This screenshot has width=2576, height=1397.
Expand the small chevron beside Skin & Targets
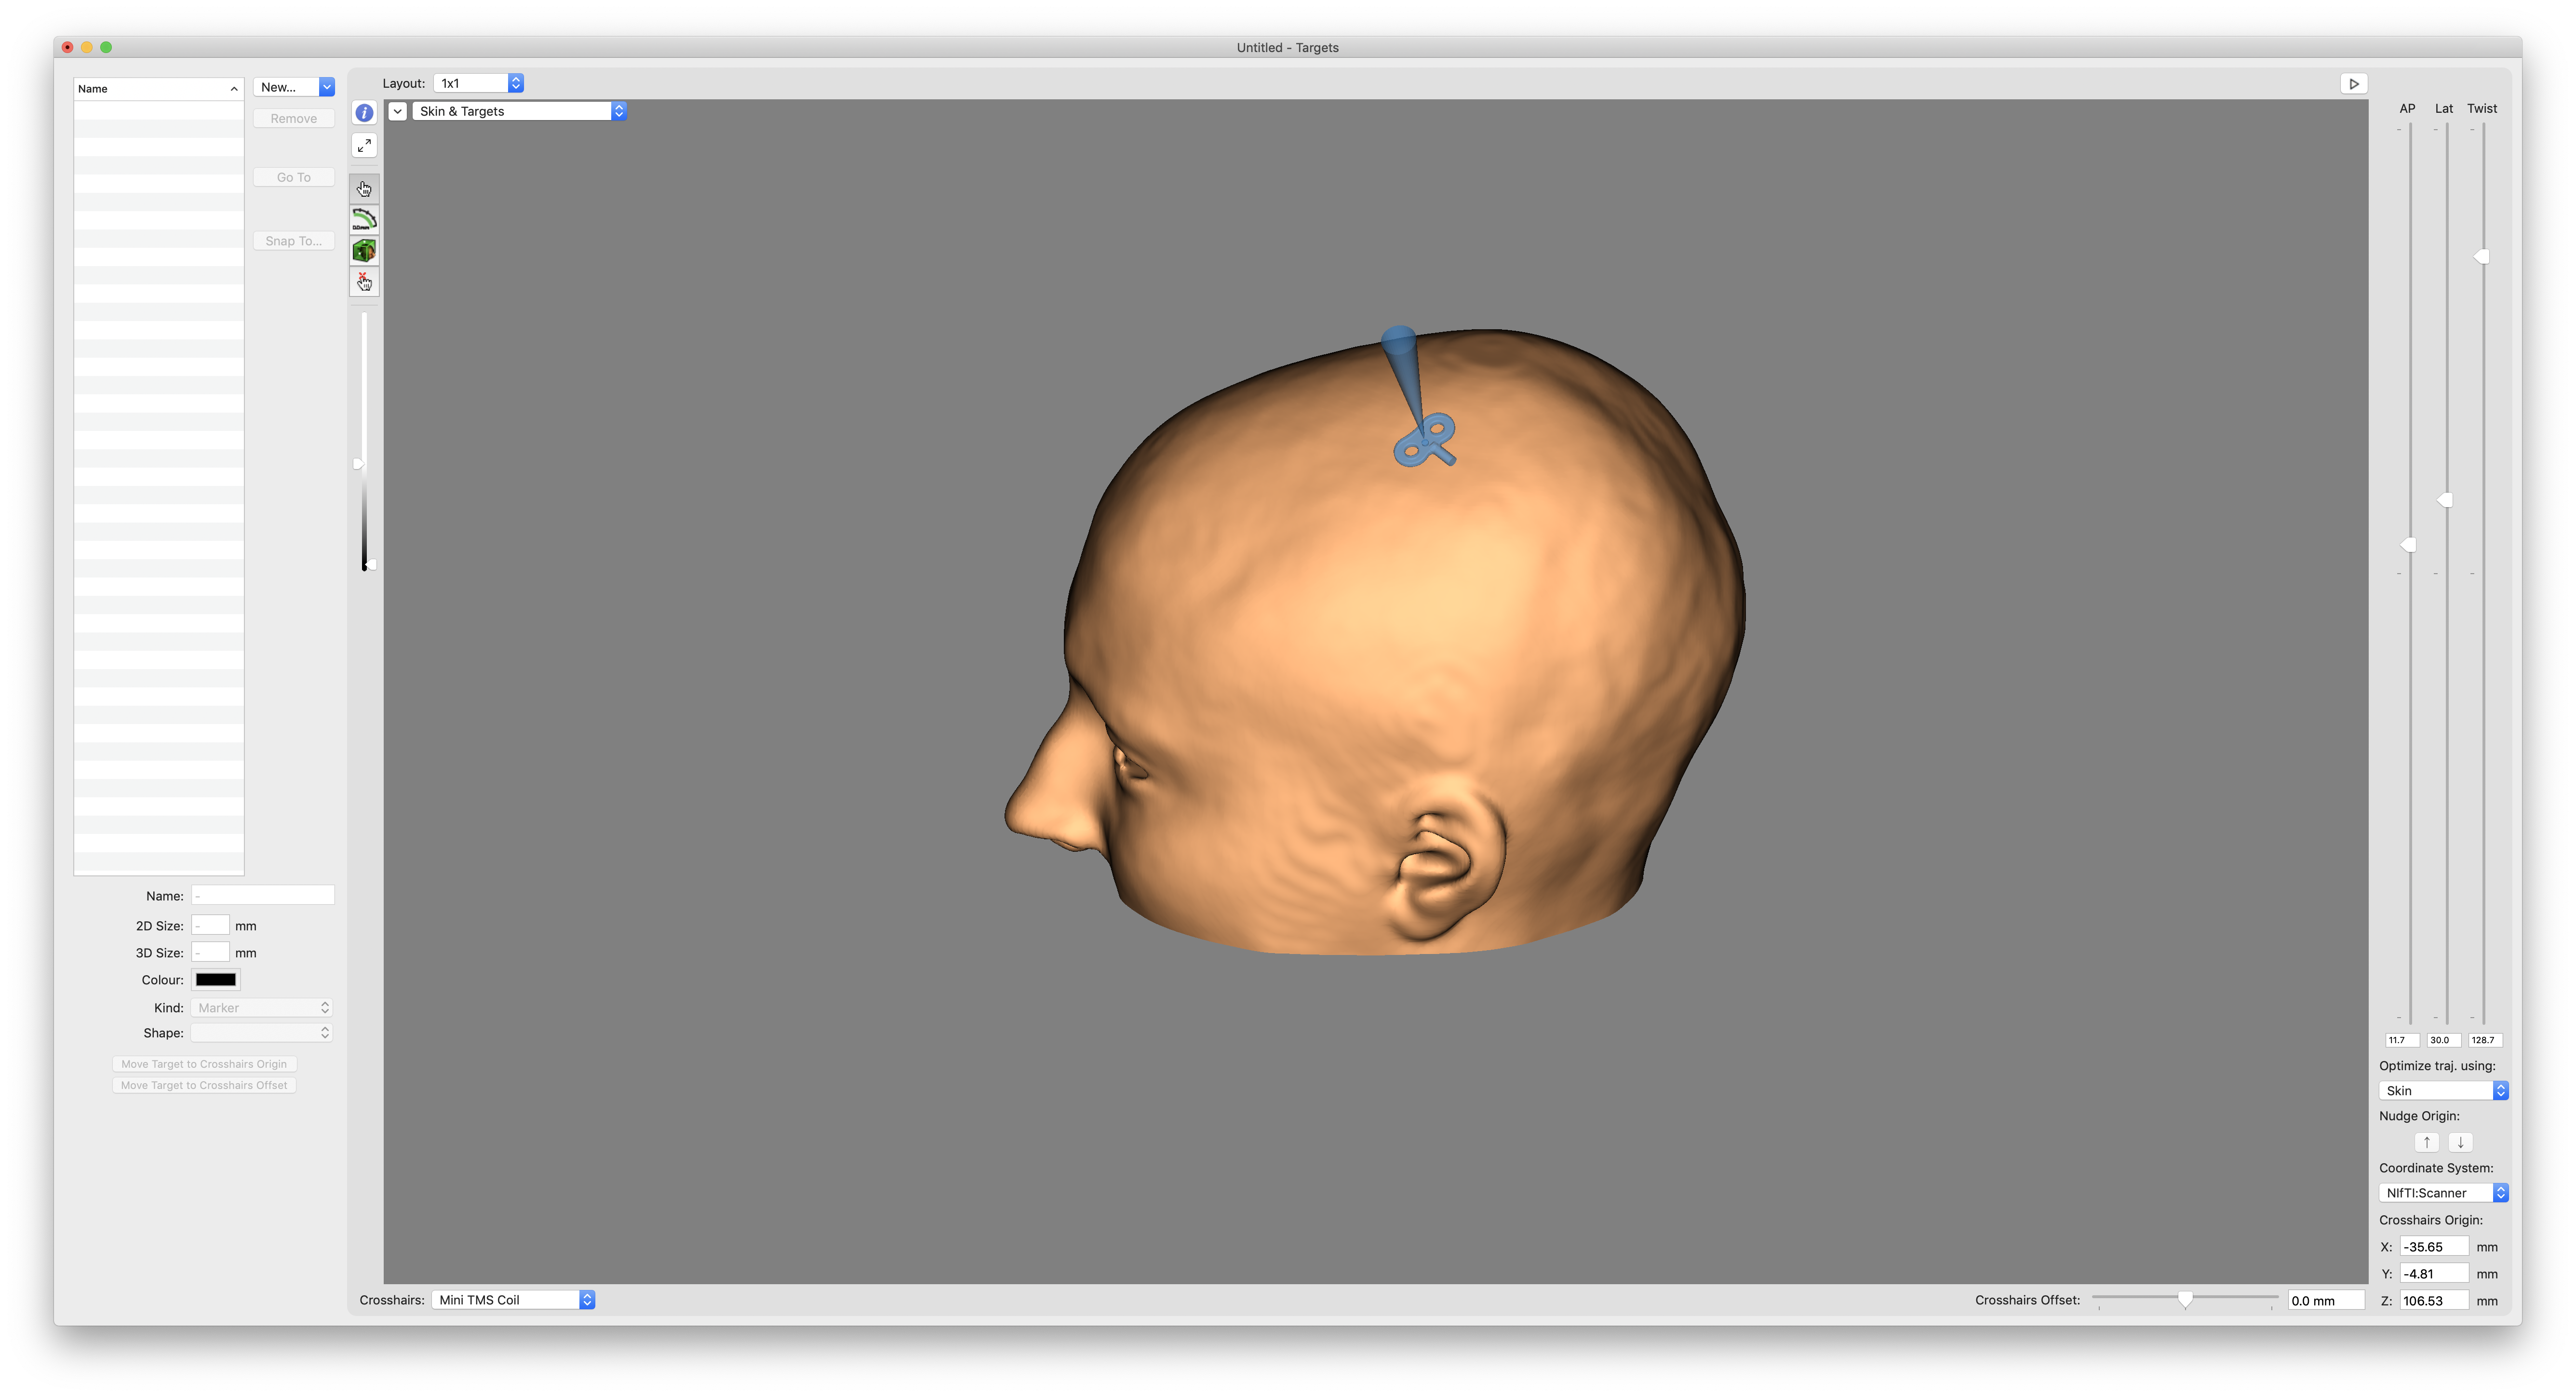click(398, 111)
